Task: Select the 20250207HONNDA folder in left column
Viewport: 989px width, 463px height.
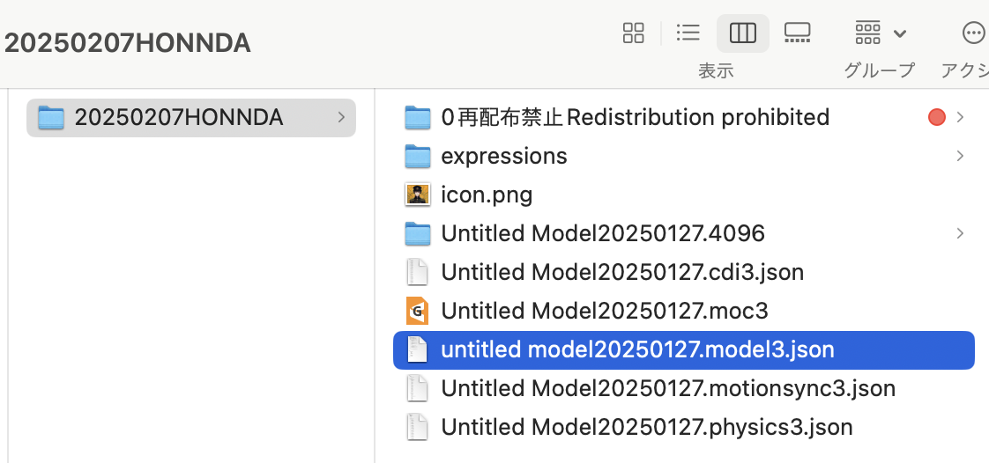Action: coord(191,117)
